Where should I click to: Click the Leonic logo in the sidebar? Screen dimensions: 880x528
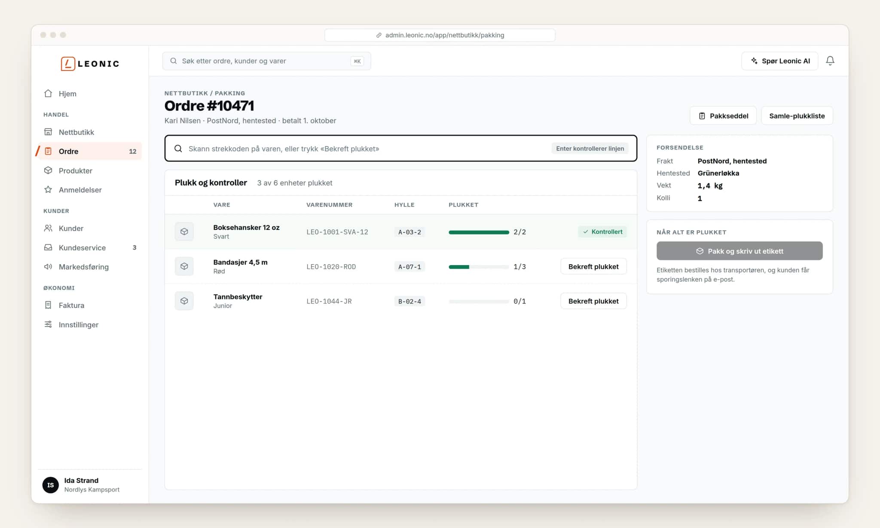tap(90, 64)
